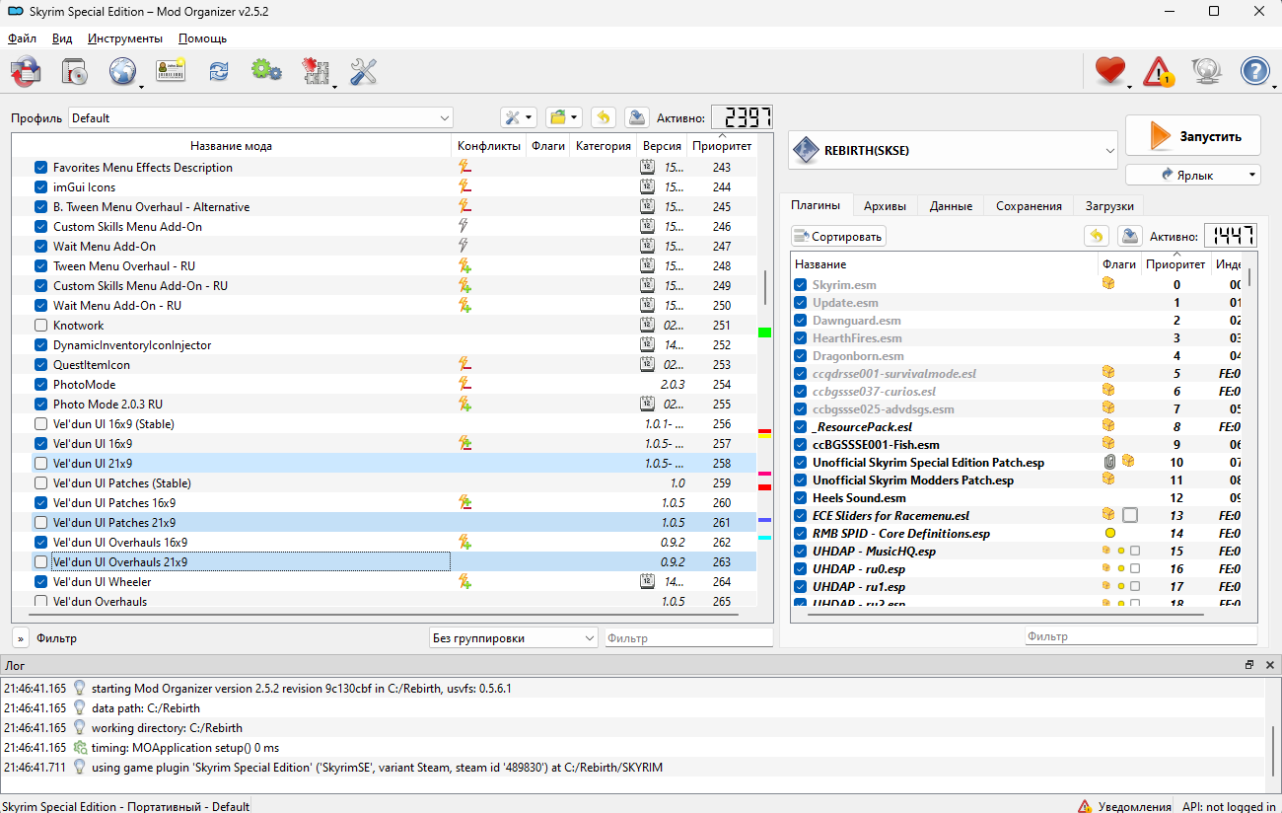Open the REBIRTH(SKSE) executable dropdown
The width and height of the screenshot is (1282, 813).
(x=953, y=151)
